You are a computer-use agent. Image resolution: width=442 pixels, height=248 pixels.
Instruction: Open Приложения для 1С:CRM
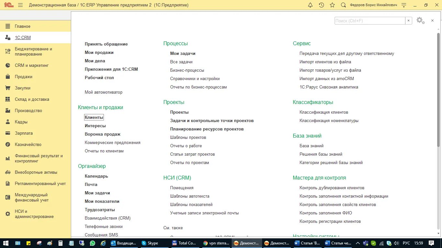coord(111,69)
